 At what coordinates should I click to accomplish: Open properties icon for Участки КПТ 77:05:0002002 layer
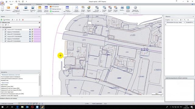pyautogui.click(x=32, y=30)
